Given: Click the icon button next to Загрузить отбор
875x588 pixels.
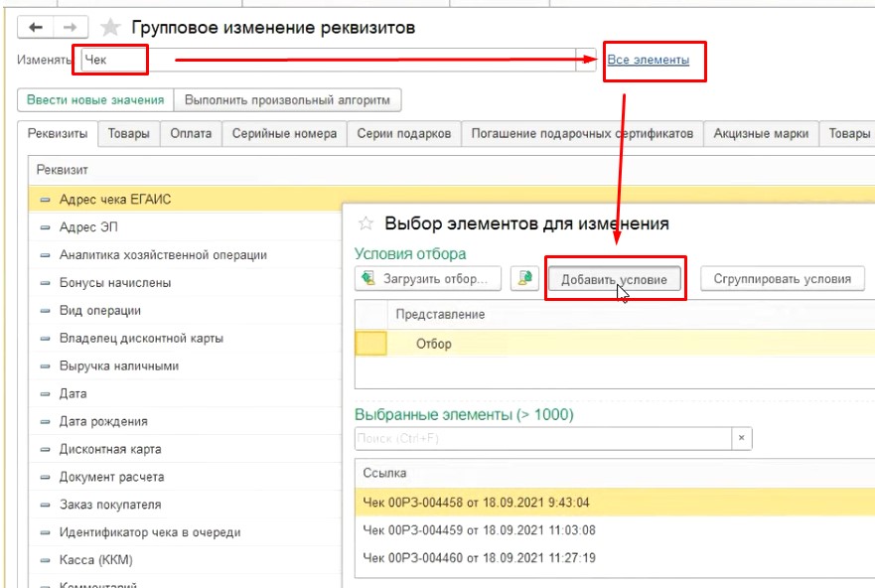Looking at the screenshot, I should pos(524,278).
